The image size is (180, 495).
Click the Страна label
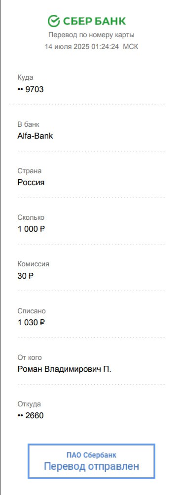tap(29, 171)
